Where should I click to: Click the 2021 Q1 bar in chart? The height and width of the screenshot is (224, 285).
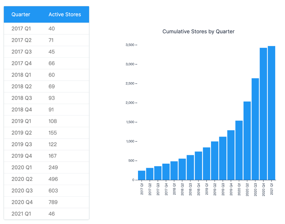(271, 113)
